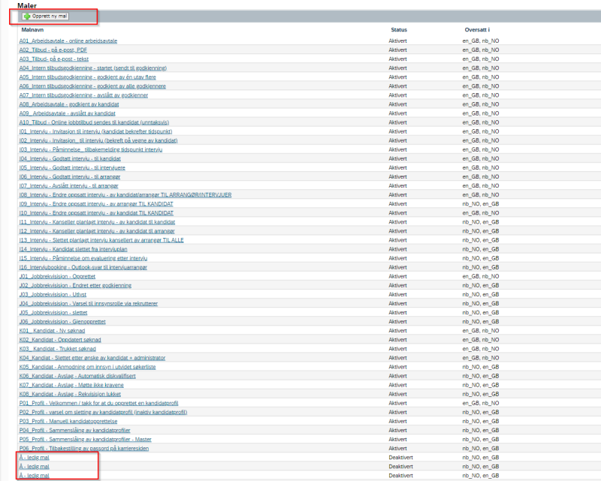
Task: Click the Oversatt i column header
Action: [477, 30]
